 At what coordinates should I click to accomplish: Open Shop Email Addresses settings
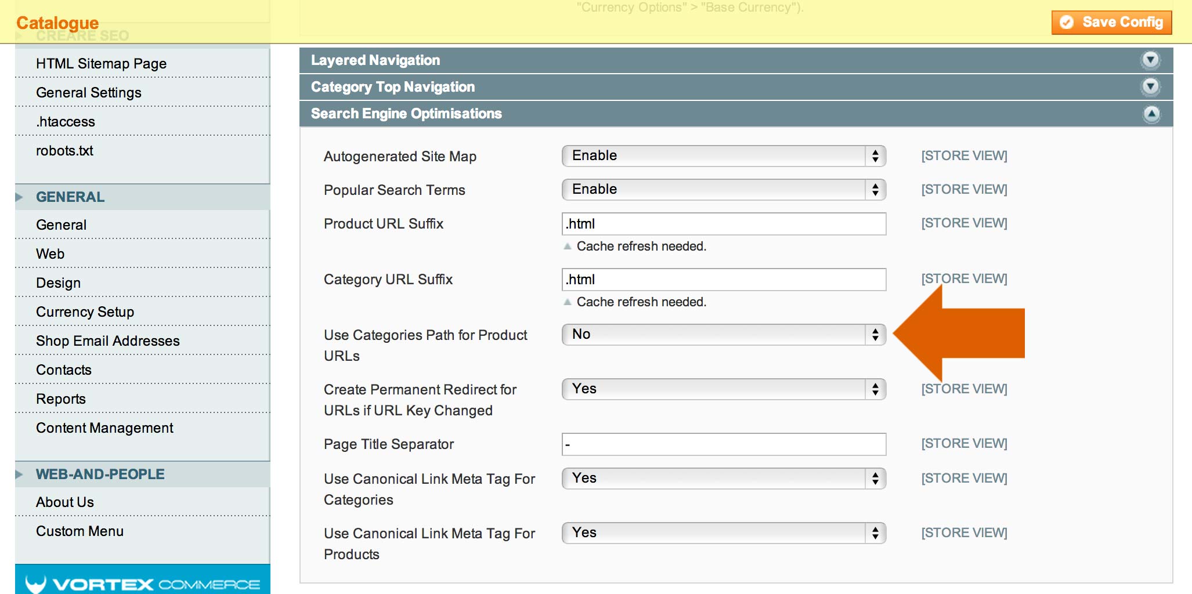click(143, 341)
